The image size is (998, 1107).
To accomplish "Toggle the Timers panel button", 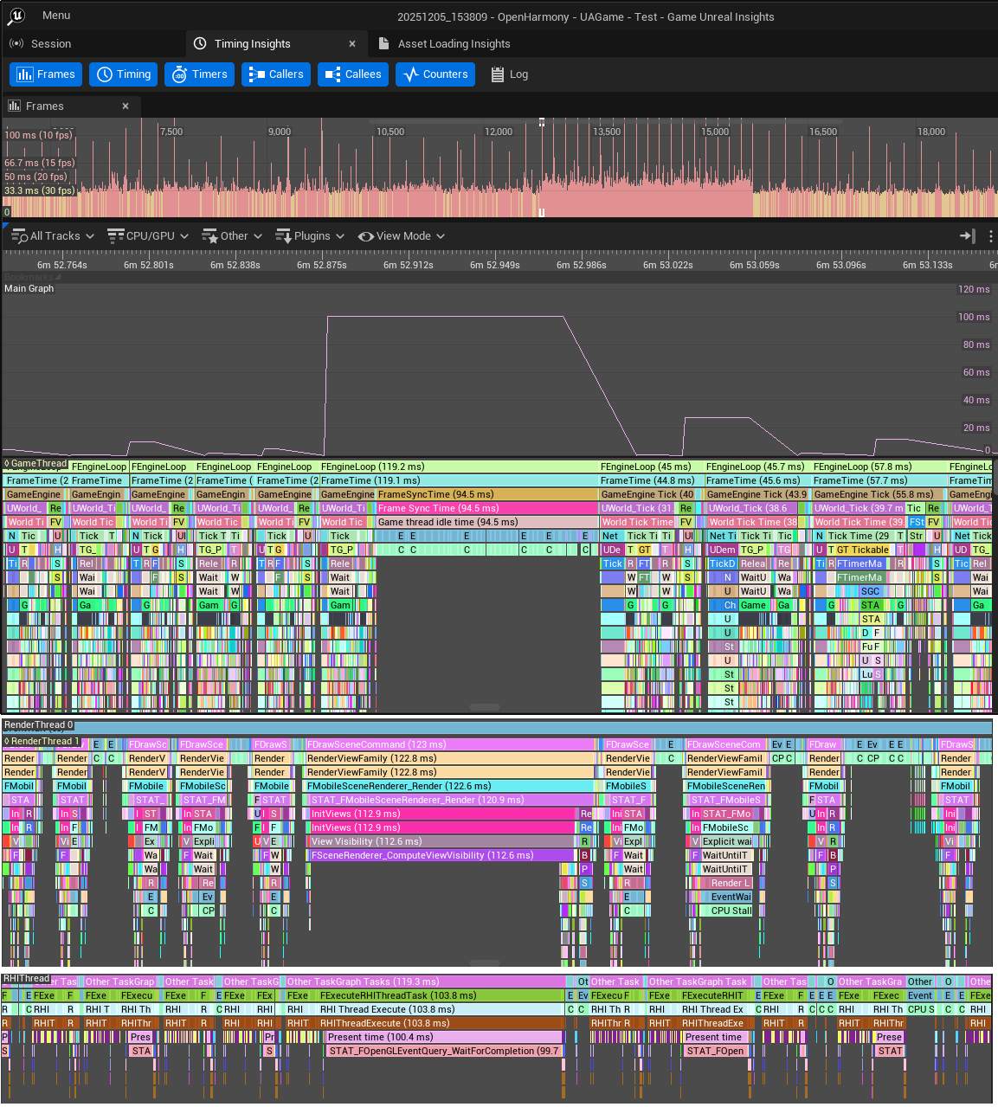I will point(199,74).
